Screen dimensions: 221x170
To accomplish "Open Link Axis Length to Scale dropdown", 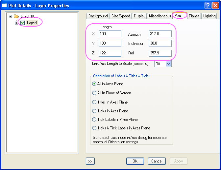I will tap(169, 64).
